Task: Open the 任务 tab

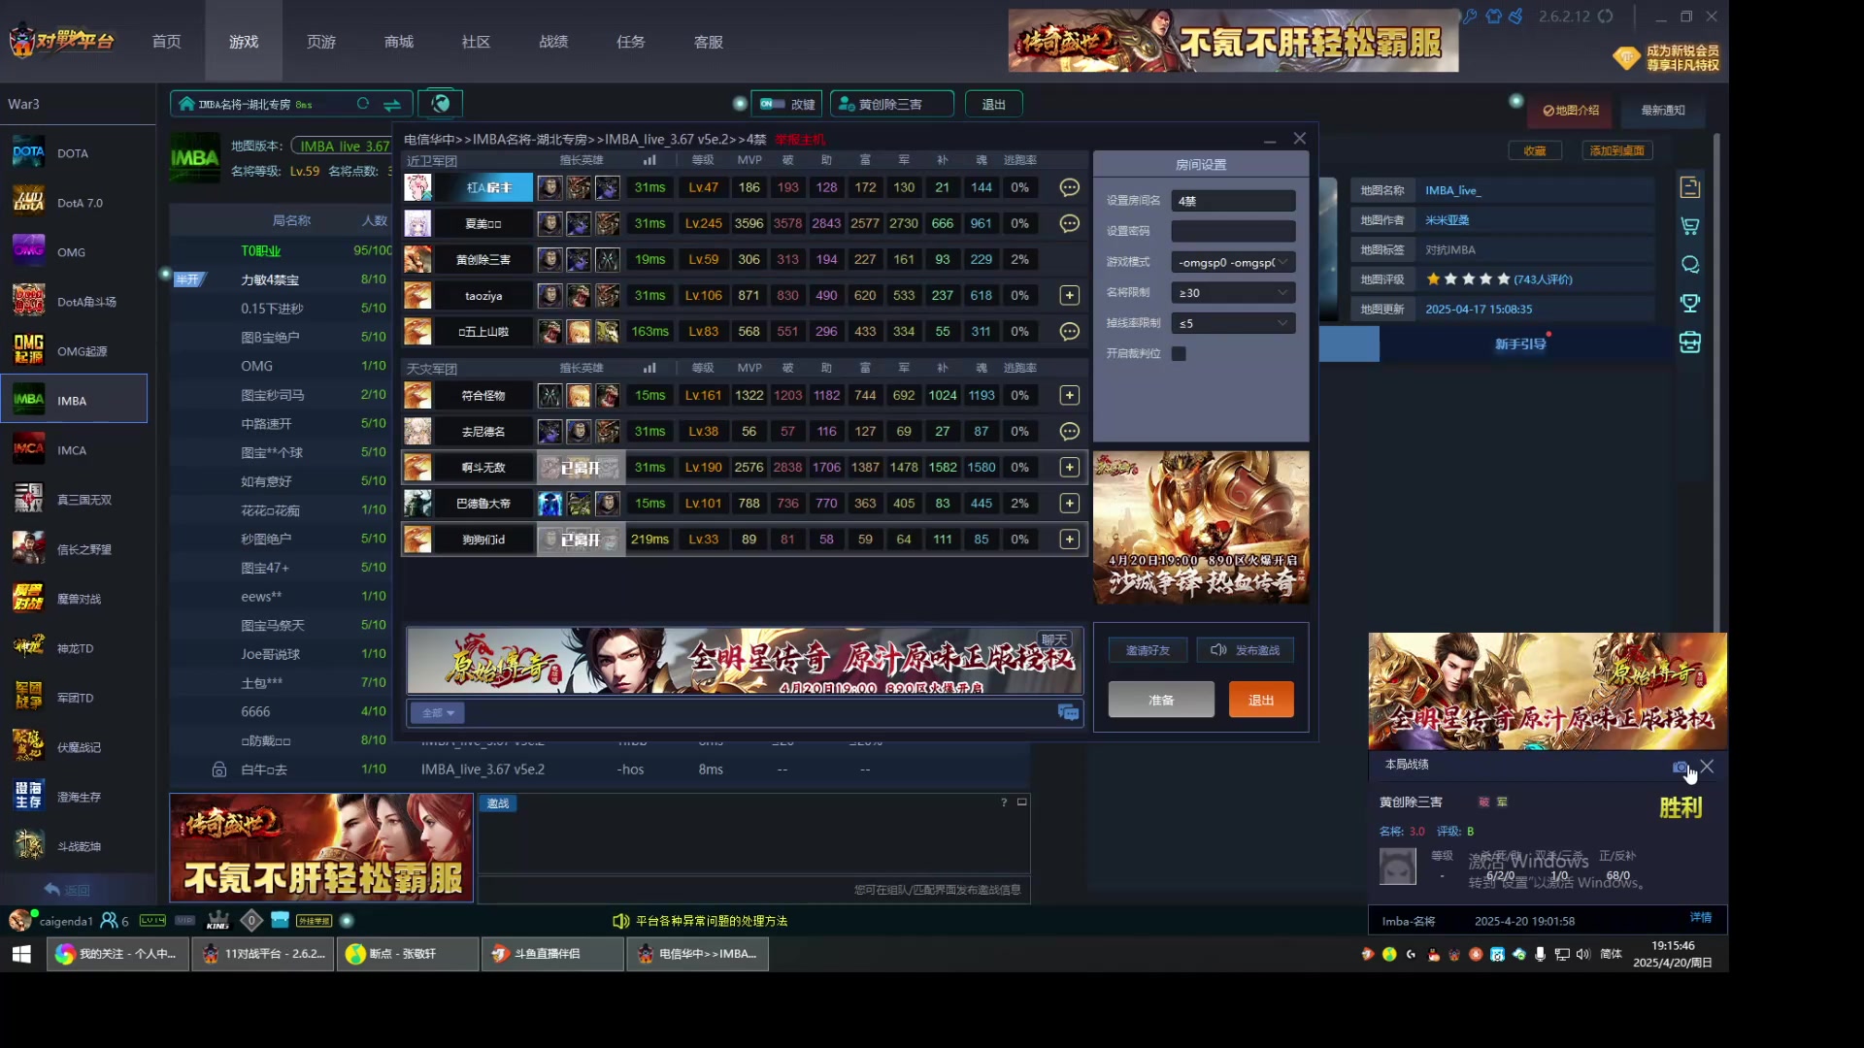Action: (x=631, y=42)
